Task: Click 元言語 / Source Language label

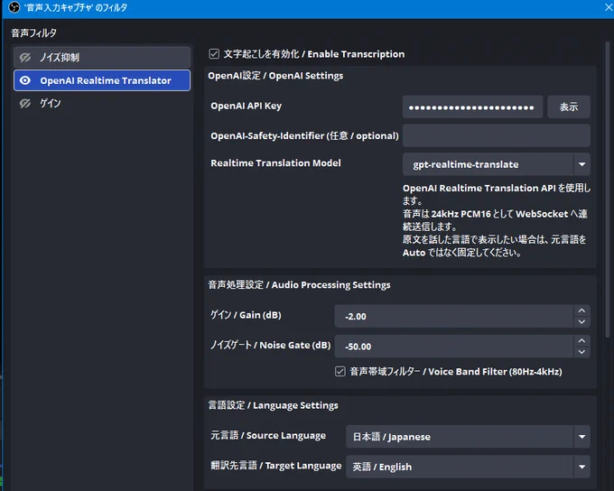Action: 268,435
